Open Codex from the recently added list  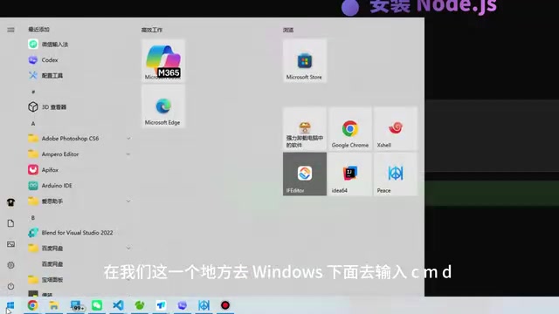79,60
